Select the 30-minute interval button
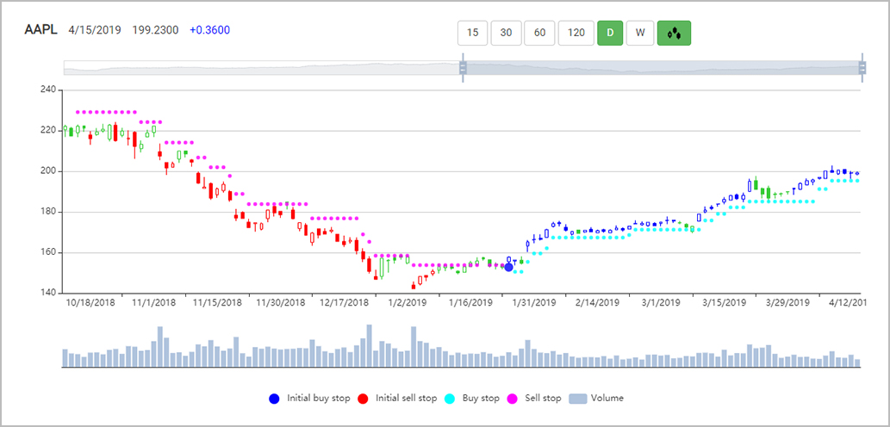Image resolution: width=890 pixels, height=427 pixels. [x=506, y=34]
